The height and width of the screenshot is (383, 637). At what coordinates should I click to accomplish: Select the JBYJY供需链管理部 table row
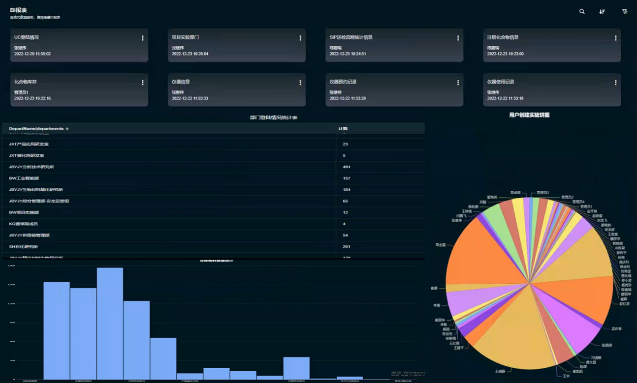click(213, 235)
